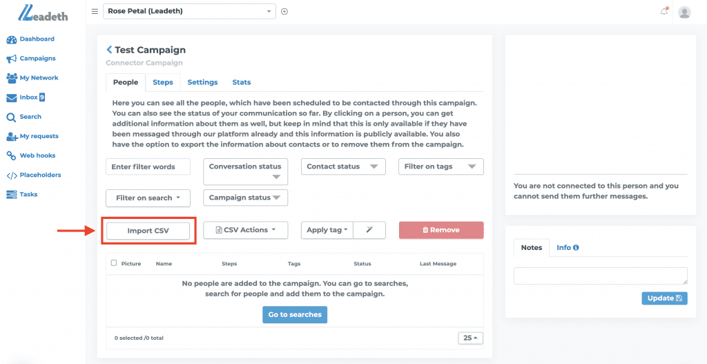Click the 'Test Campaign' title
The image size is (707, 364).
150,50
